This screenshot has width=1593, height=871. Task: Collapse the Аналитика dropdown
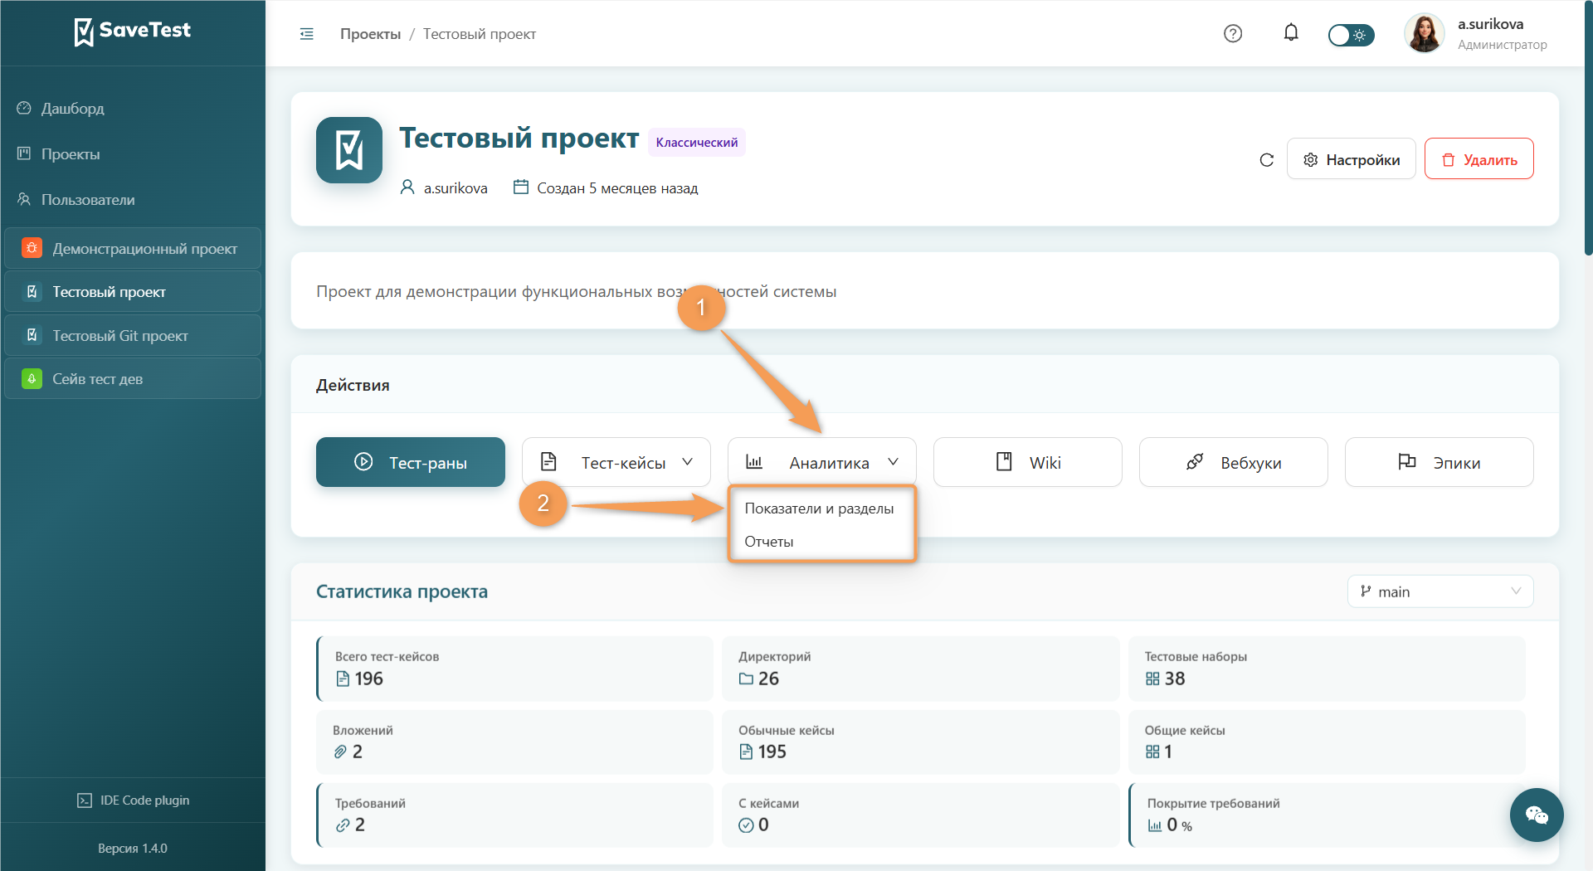[x=822, y=462]
